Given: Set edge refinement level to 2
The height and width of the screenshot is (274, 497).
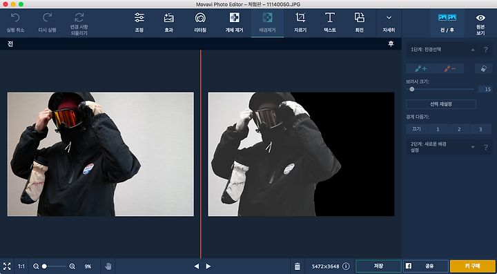Looking at the screenshot, I should [459, 129].
